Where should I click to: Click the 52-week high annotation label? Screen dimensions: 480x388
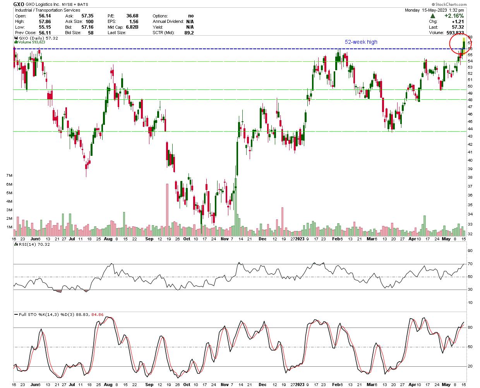click(361, 42)
